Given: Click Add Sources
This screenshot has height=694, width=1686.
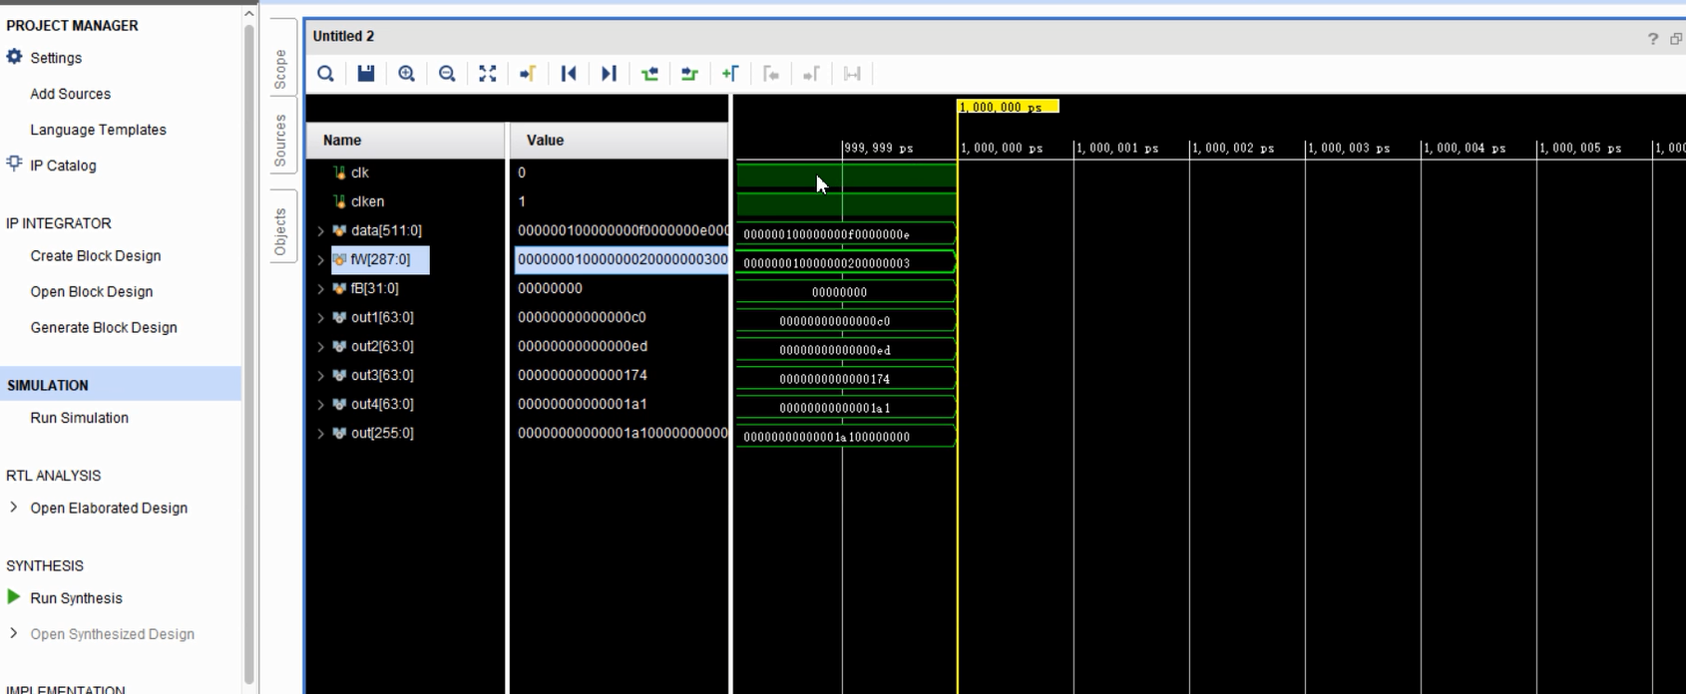Looking at the screenshot, I should [70, 94].
